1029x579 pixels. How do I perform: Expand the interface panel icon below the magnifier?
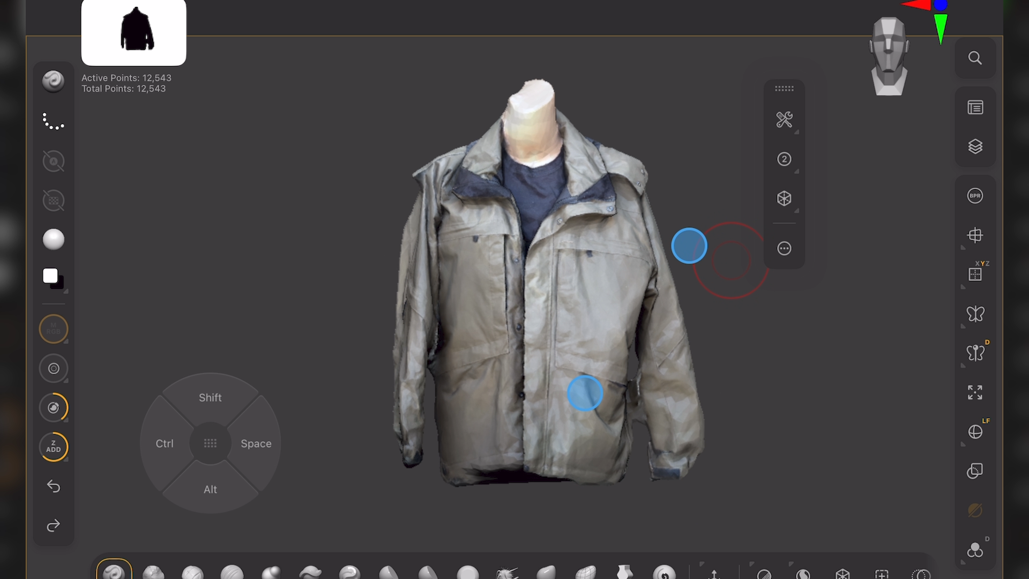975,107
